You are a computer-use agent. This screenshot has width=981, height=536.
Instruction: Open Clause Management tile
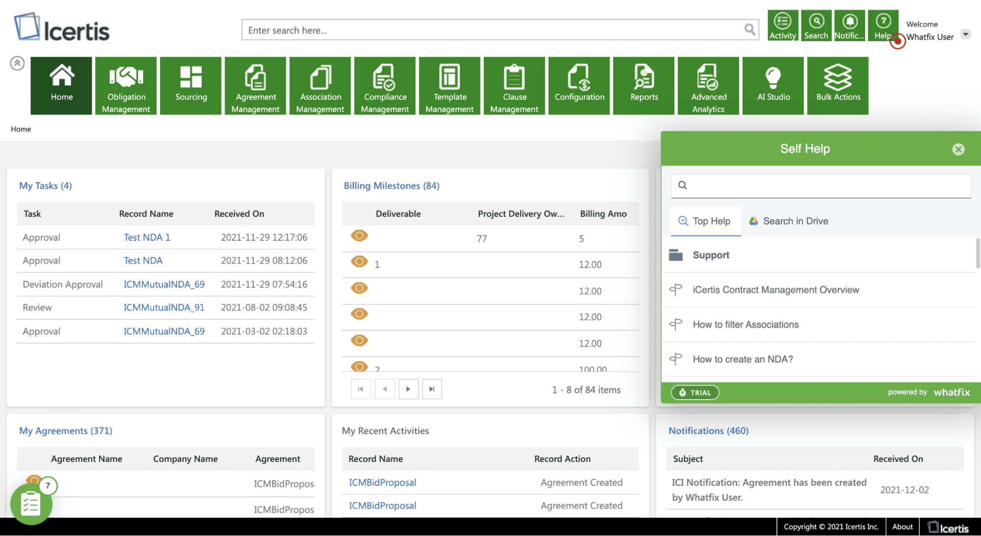click(514, 86)
